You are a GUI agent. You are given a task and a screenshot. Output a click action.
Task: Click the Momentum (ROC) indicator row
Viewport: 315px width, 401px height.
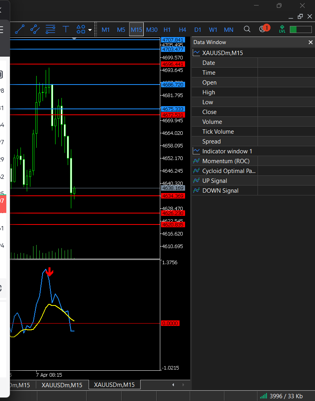(226, 161)
